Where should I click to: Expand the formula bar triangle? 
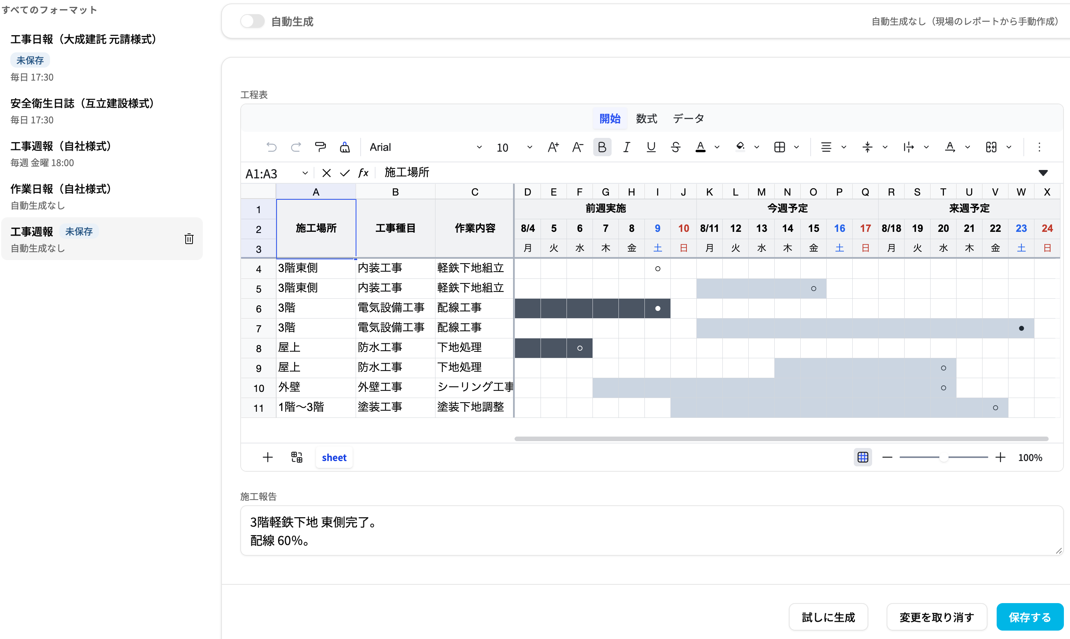coord(1043,173)
